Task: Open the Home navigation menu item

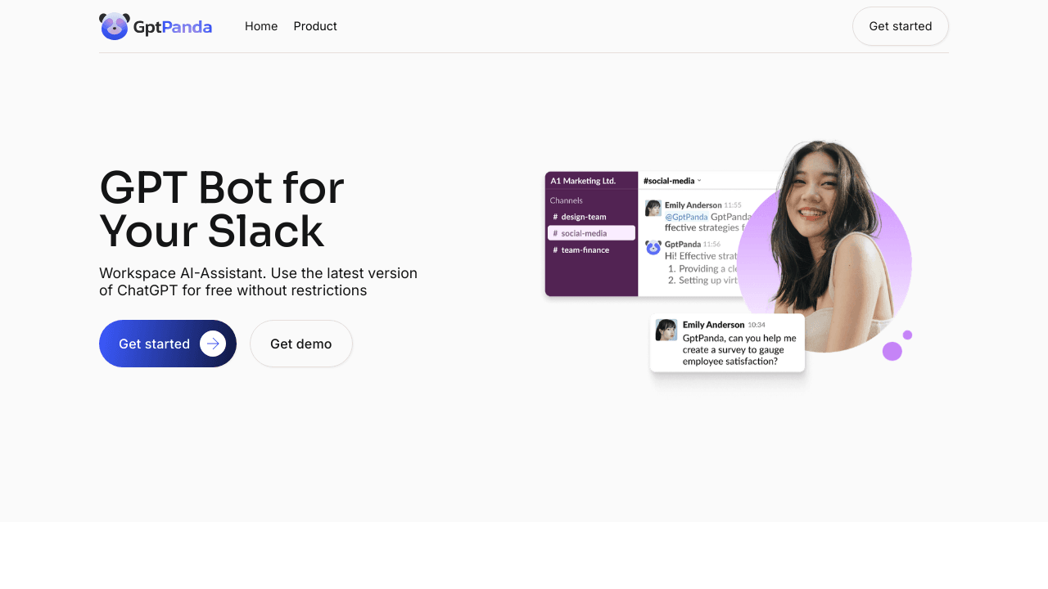Action: [261, 26]
